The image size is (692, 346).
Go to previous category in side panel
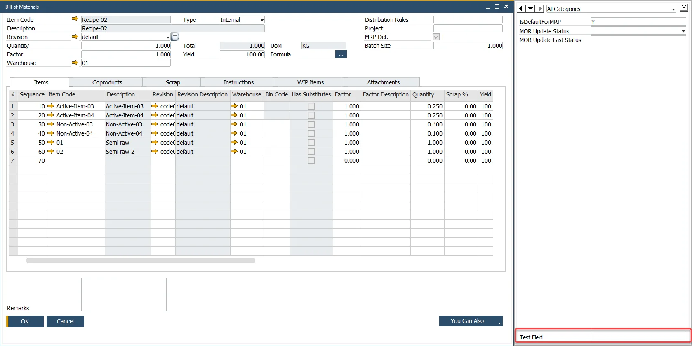(x=521, y=9)
